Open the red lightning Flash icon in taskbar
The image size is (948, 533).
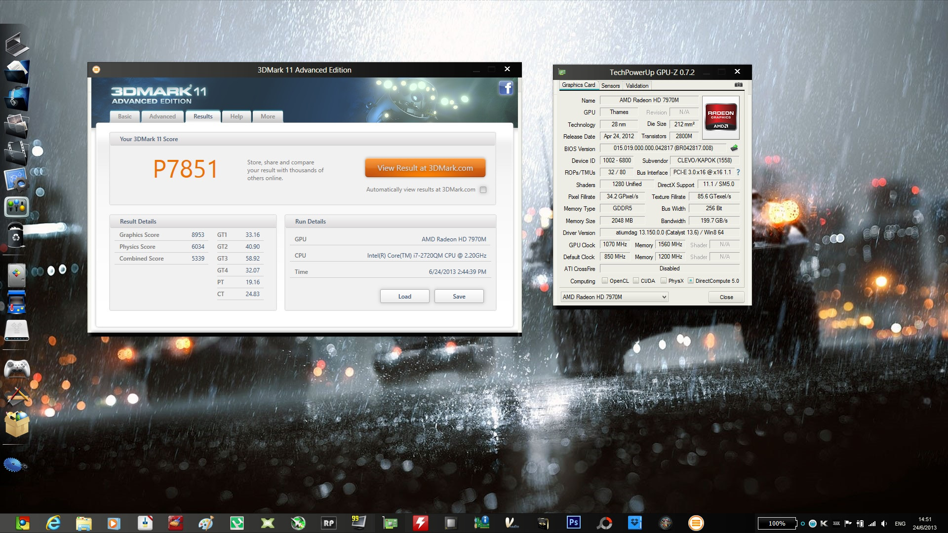pyautogui.click(x=421, y=523)
